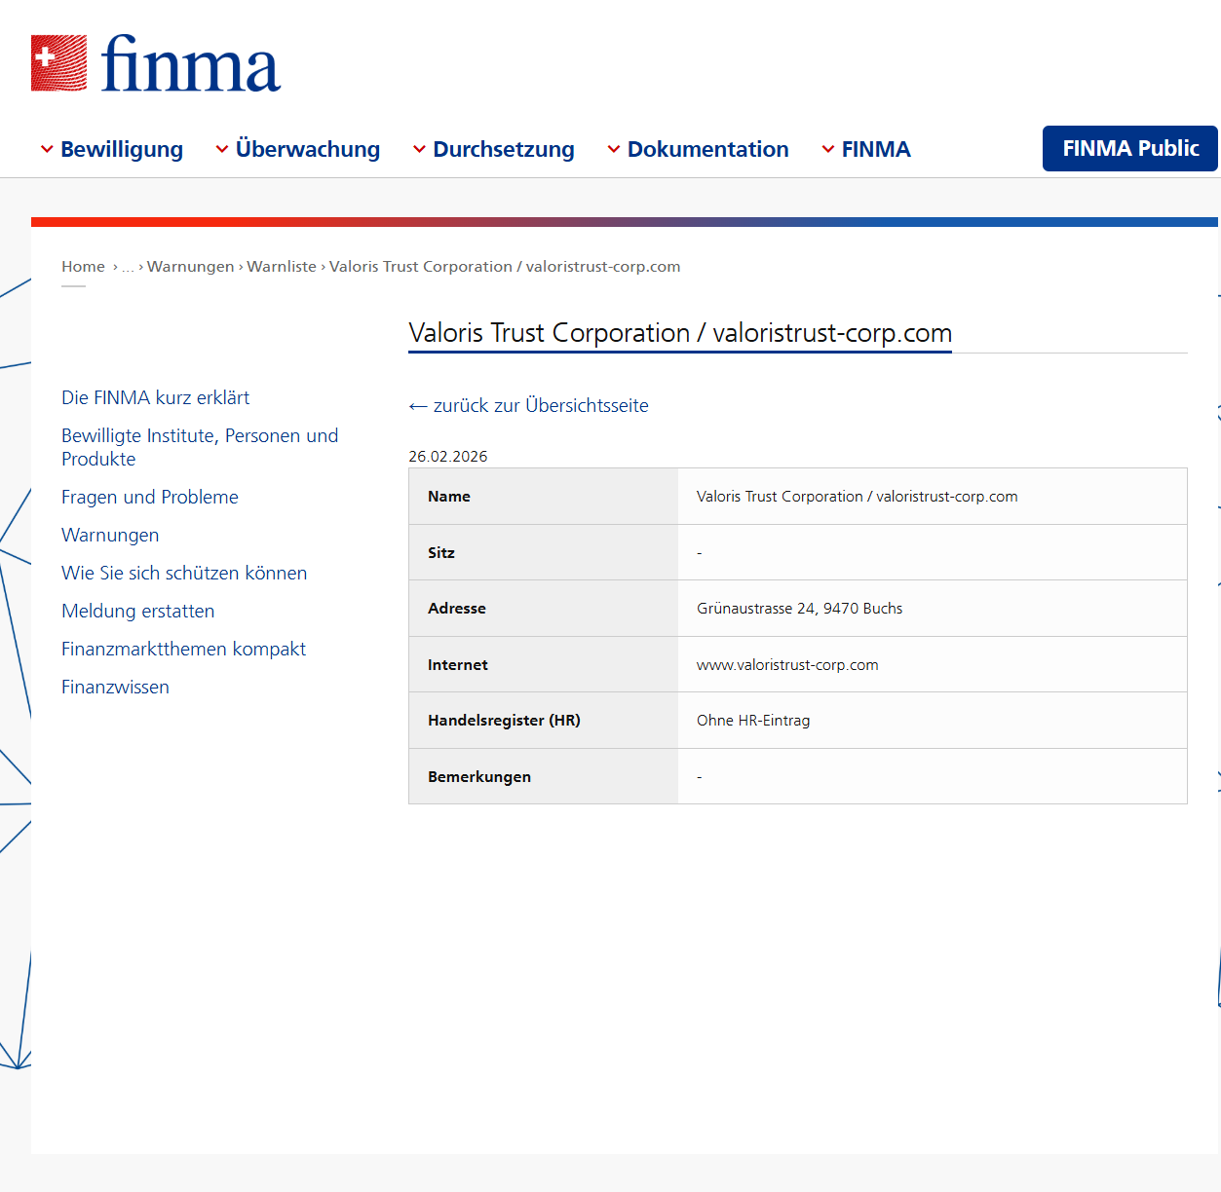Open Die FINMA kurz erklärt
1221x1192 pixels.
coord(156,397)
